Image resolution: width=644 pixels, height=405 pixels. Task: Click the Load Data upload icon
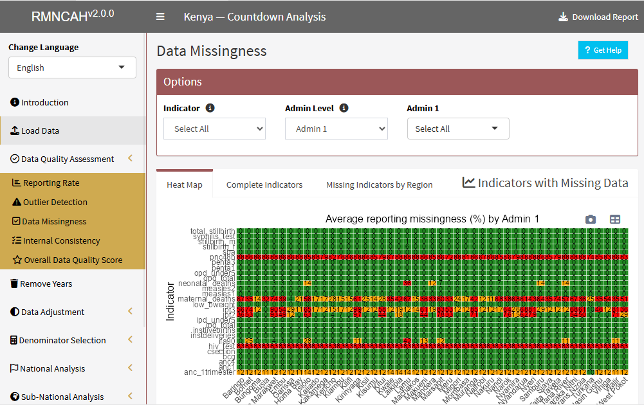point(15,130)
